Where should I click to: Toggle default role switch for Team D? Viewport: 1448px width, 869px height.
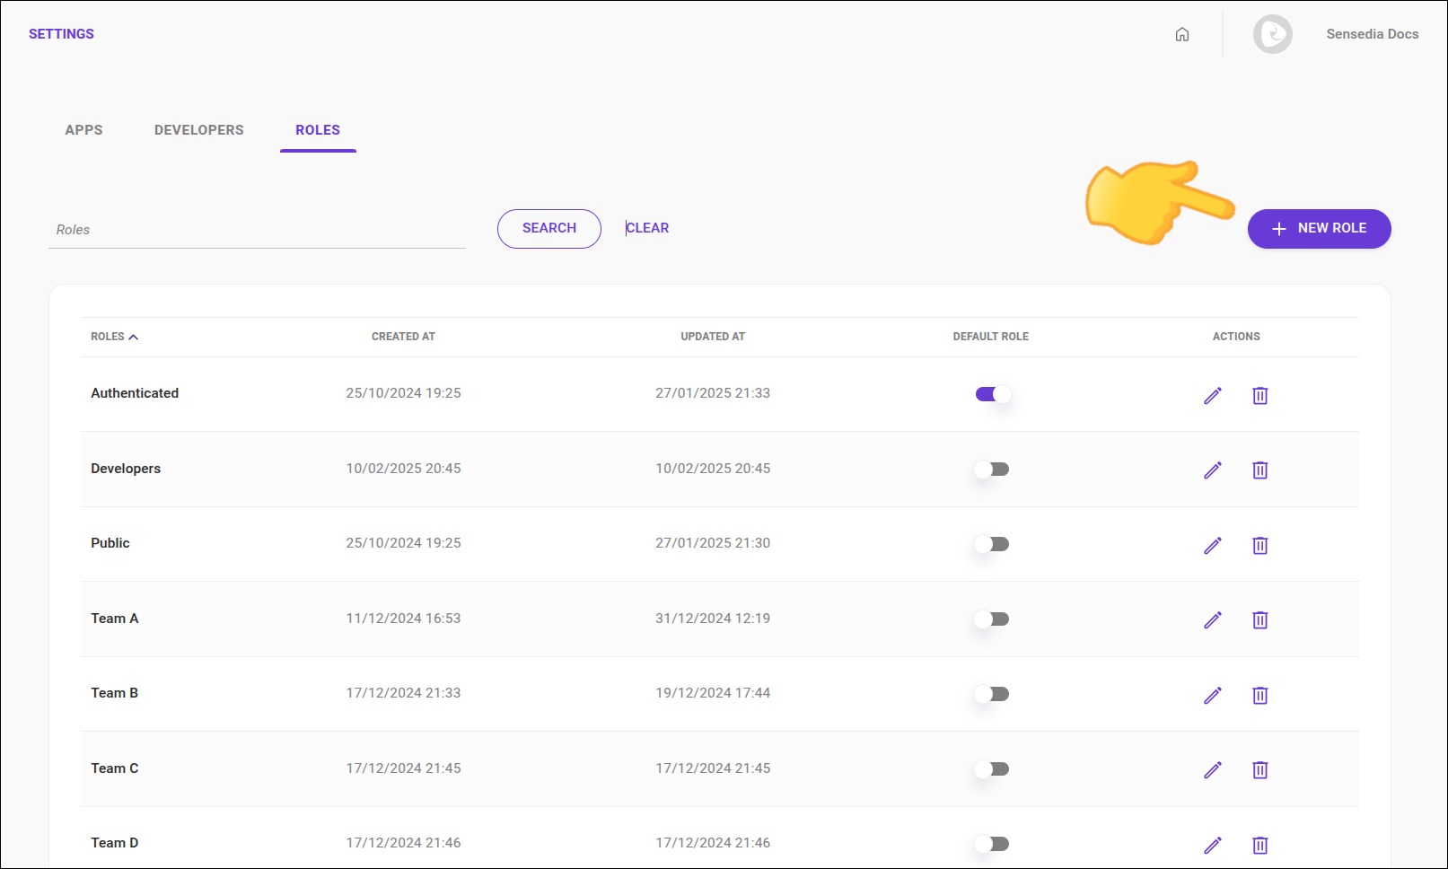point(990,843)
